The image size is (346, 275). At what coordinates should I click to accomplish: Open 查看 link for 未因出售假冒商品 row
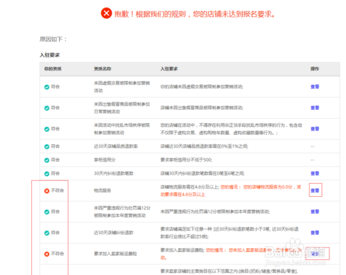(315, 108)
